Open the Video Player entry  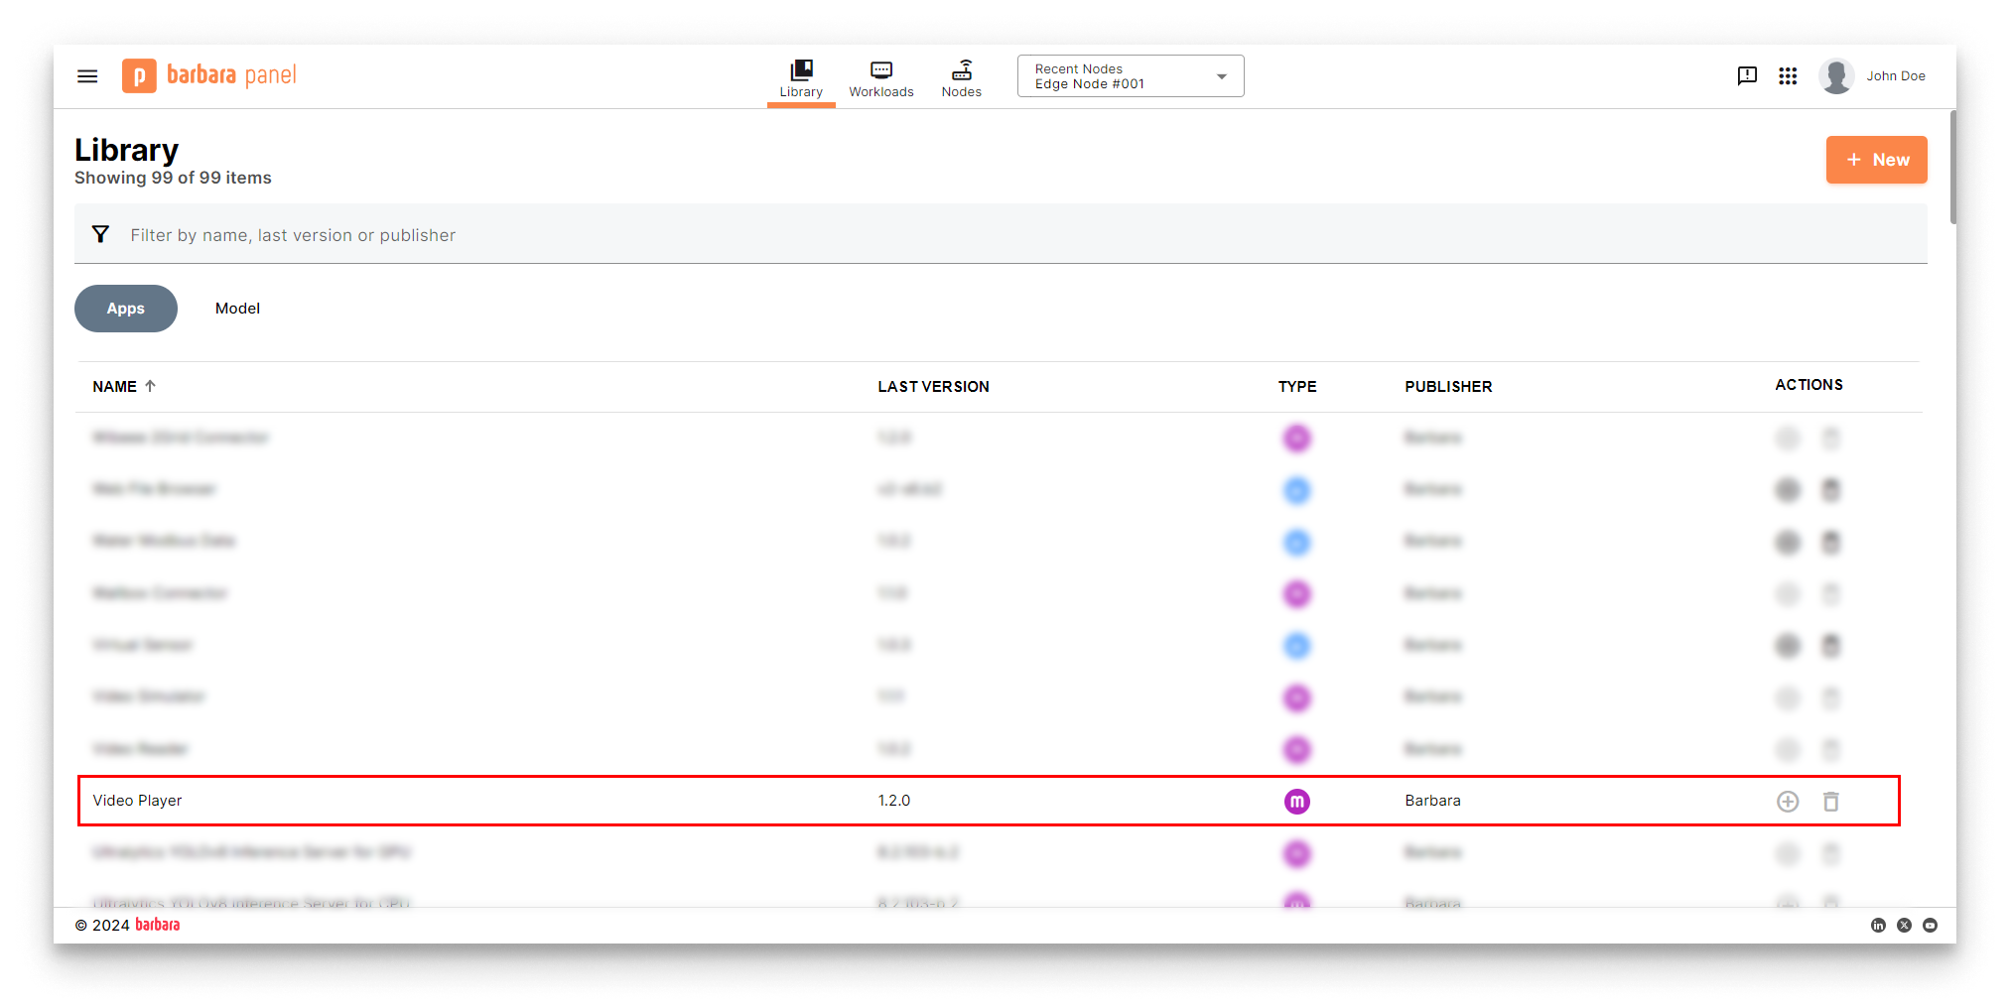[x=138, y=801]
